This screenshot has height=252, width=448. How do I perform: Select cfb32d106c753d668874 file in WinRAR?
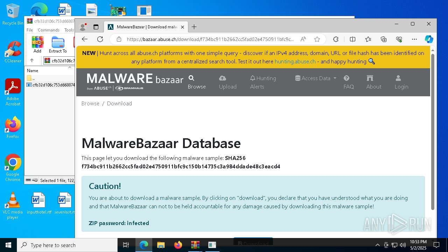(50, 85)
